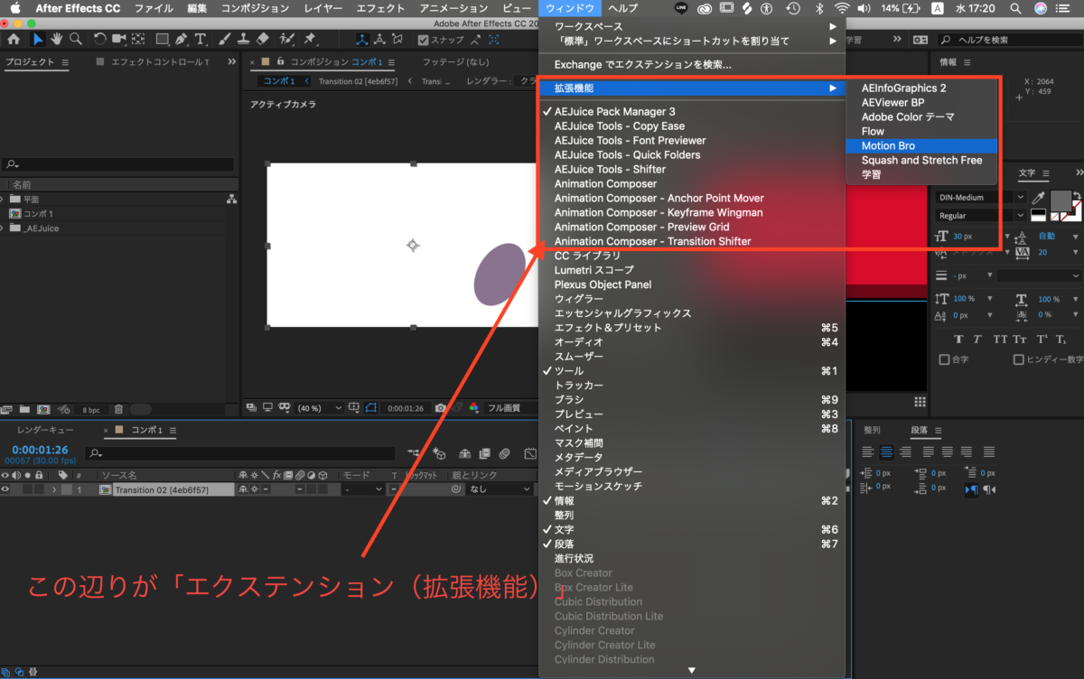
Task: Open the なし parent link dropdown
Action: tap(499, 489)
